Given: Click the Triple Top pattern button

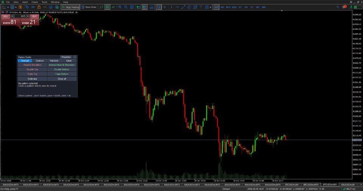Looking at the screenshot, I should tap(33, 74).
